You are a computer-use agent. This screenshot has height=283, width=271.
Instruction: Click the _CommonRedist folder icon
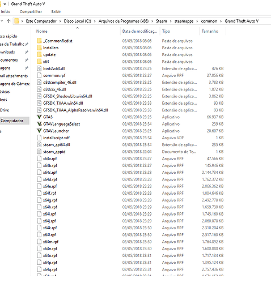point(39,41)
